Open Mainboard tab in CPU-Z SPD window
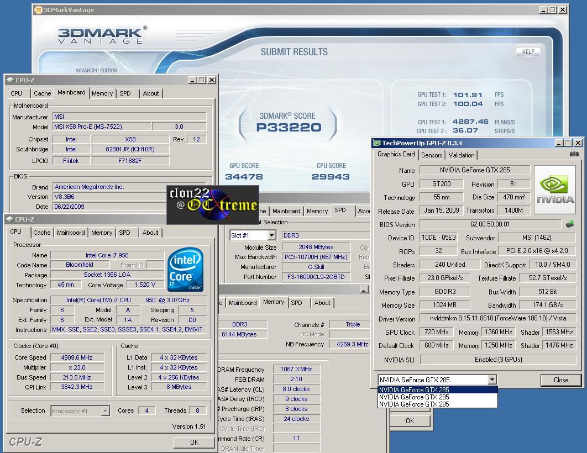587x453 pixels. pos(286,211)
